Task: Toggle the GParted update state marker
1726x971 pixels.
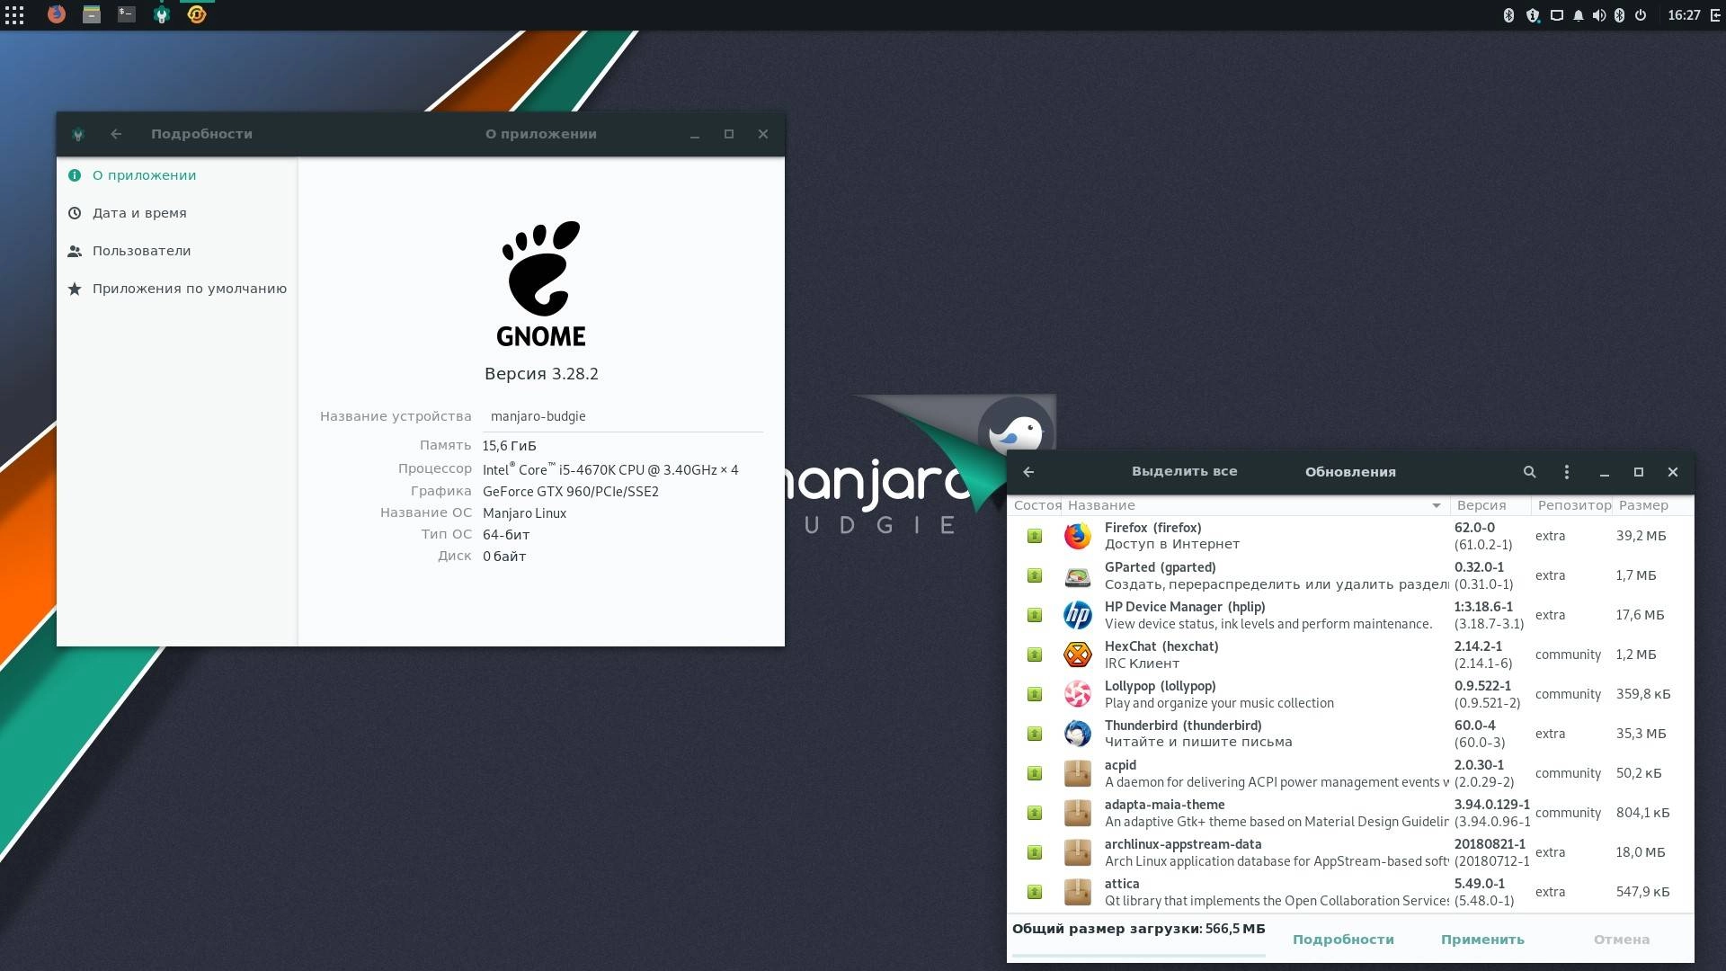Action: (x=1035, y=575)
